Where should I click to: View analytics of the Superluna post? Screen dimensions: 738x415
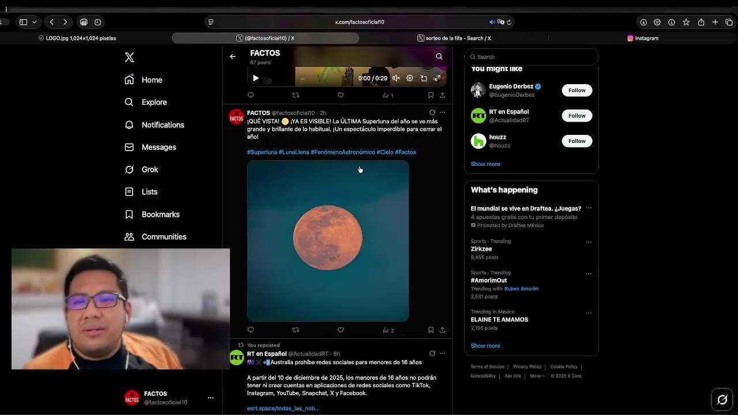pos(388,330)
